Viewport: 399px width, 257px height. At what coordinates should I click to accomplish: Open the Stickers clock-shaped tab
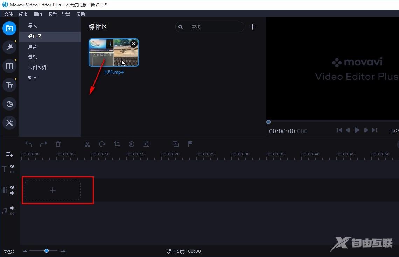click(x=9, y=104)
